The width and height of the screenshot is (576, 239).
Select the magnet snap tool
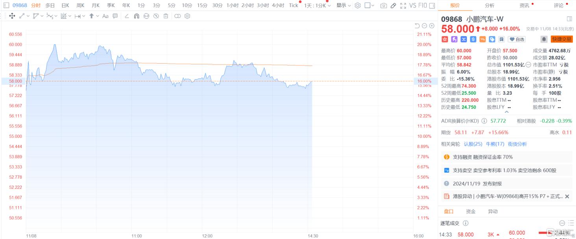(x=137, y=16)
